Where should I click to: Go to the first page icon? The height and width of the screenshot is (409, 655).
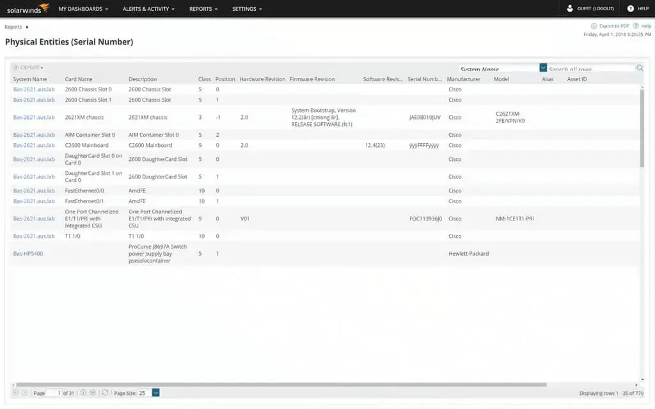coord(15,393)
